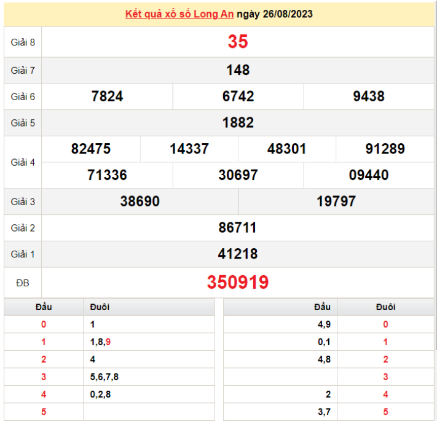Click the Giải 5 number 1882

(x=238, y=123)
